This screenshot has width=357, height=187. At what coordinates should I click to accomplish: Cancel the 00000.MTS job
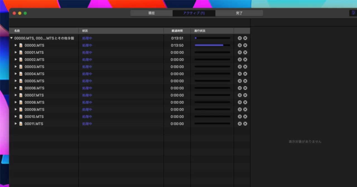point(245,45)
